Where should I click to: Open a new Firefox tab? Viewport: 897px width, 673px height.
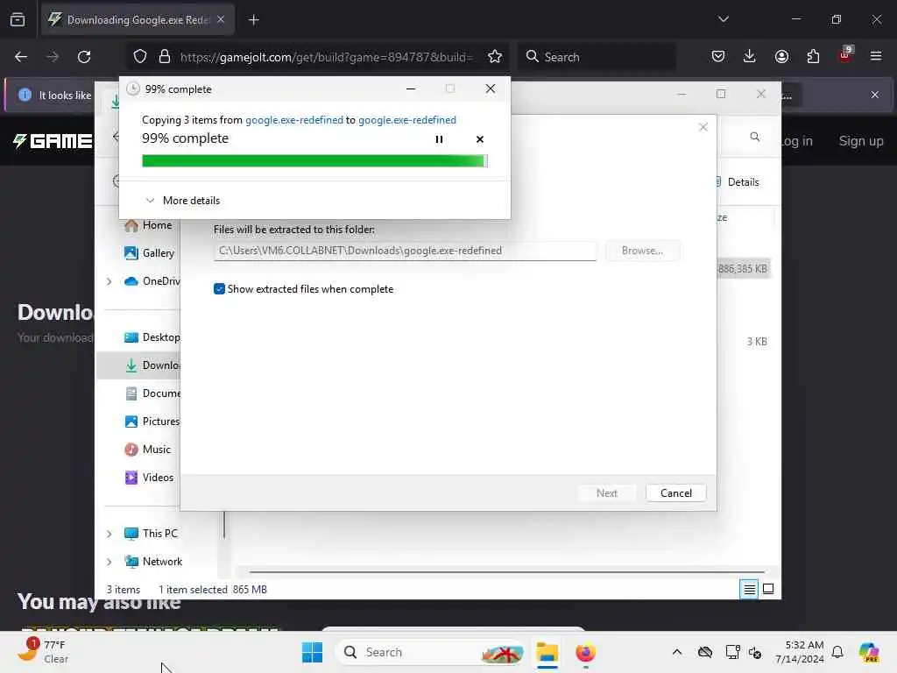pyautogui.click(x=253, y=20)
